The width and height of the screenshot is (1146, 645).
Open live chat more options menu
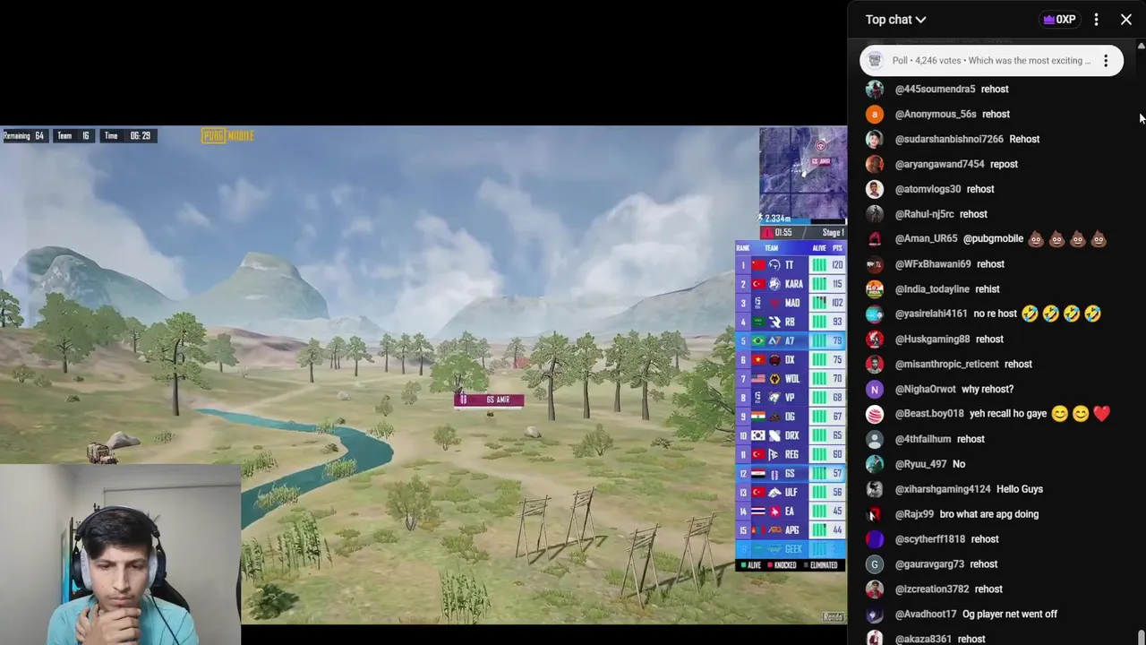point(1096,20)
